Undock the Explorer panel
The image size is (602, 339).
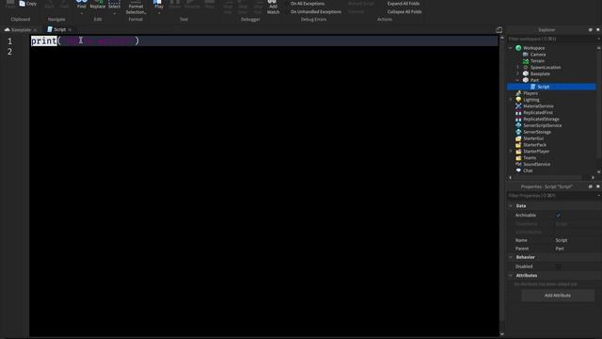[x=591, y=29]
